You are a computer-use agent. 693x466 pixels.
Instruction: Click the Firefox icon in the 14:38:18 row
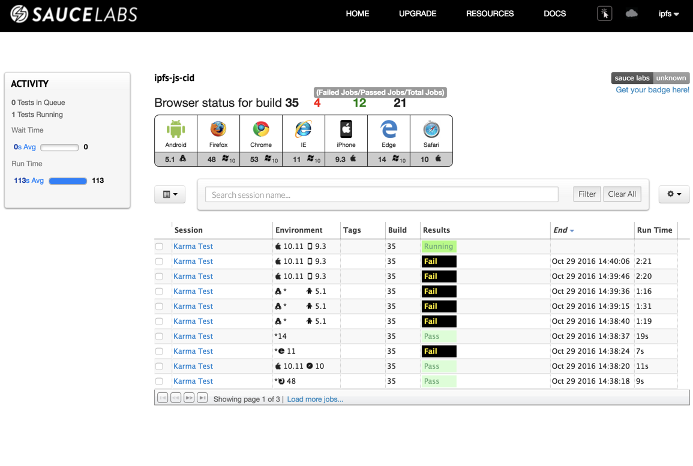(281, 381)
